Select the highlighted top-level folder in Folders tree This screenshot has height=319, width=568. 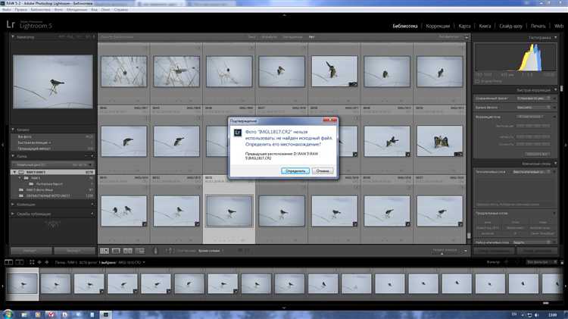(53, 172)
